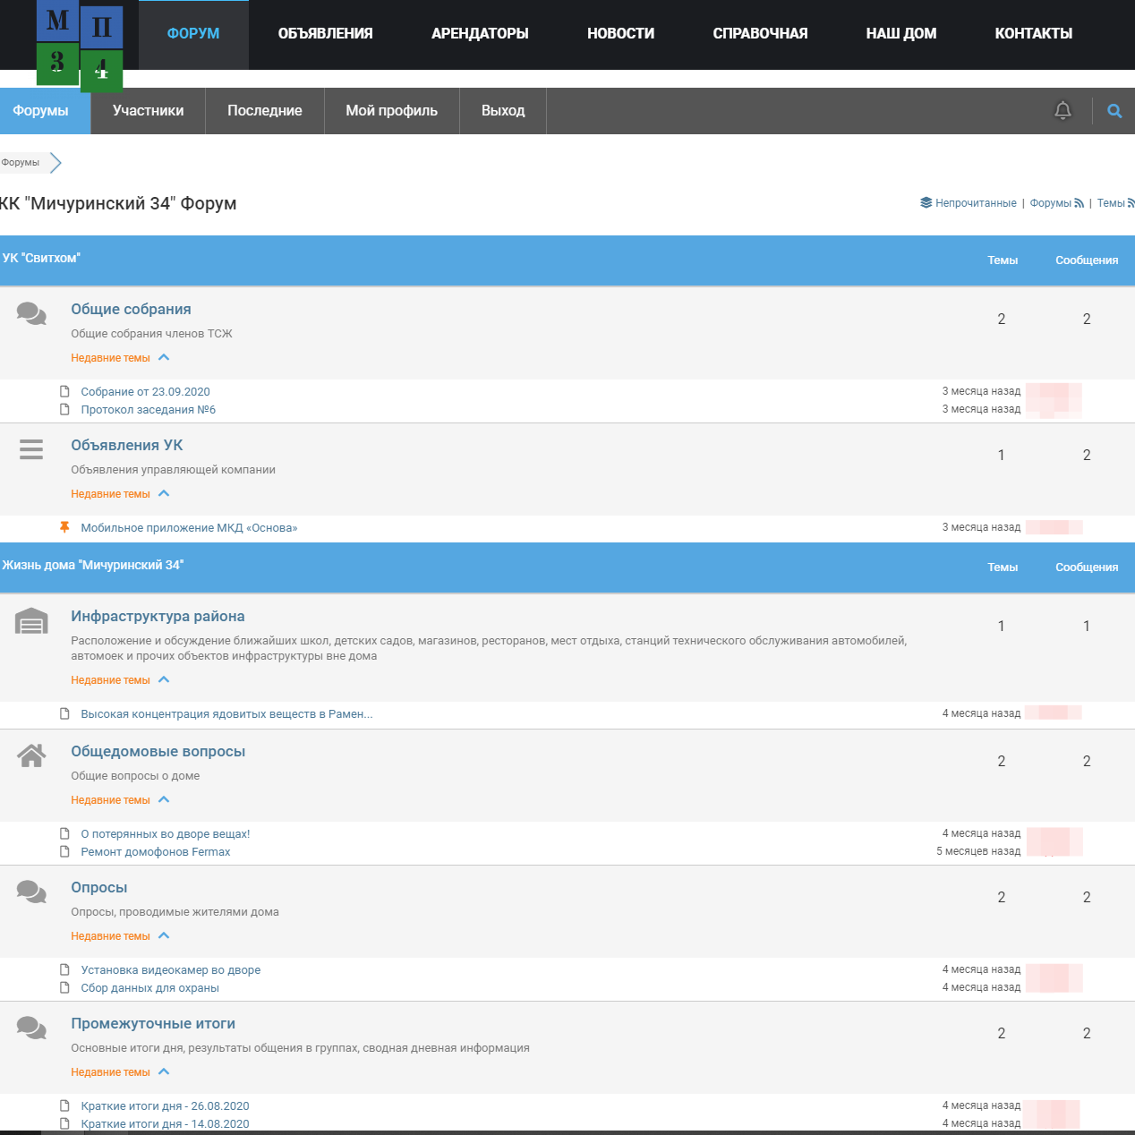Select Мой профиль in forum navigation
Viewport: 1135px width, 1135px height.
[x=391, y=111]
